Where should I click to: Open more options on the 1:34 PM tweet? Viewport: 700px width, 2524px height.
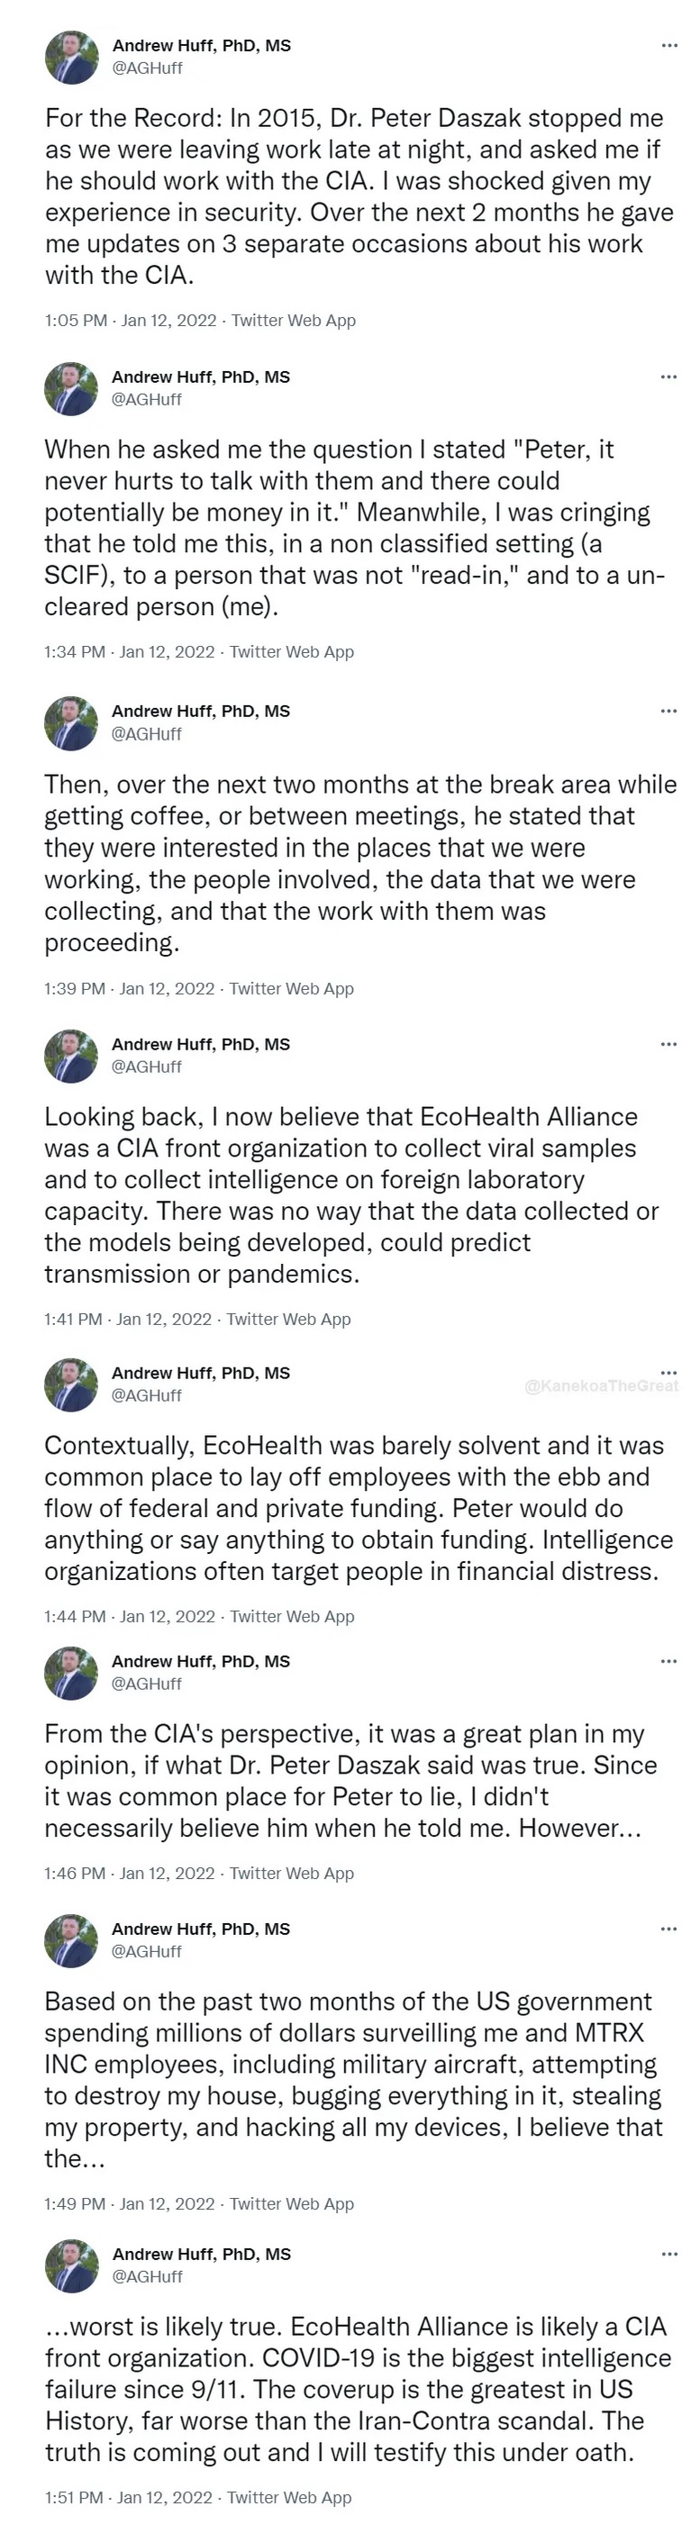668,377
